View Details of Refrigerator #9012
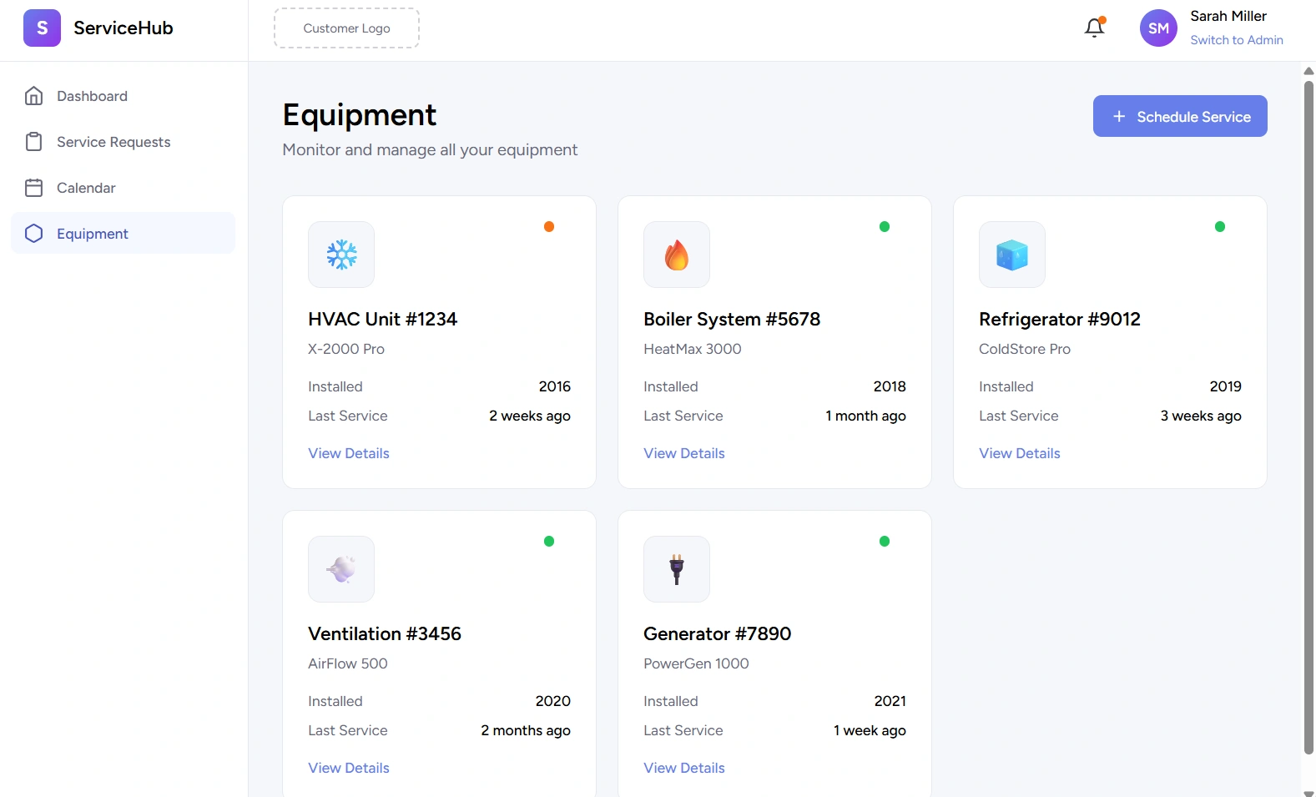The width and height of the screenshot is (1316, 797). pyautogui.click(x=1020, y=453)
